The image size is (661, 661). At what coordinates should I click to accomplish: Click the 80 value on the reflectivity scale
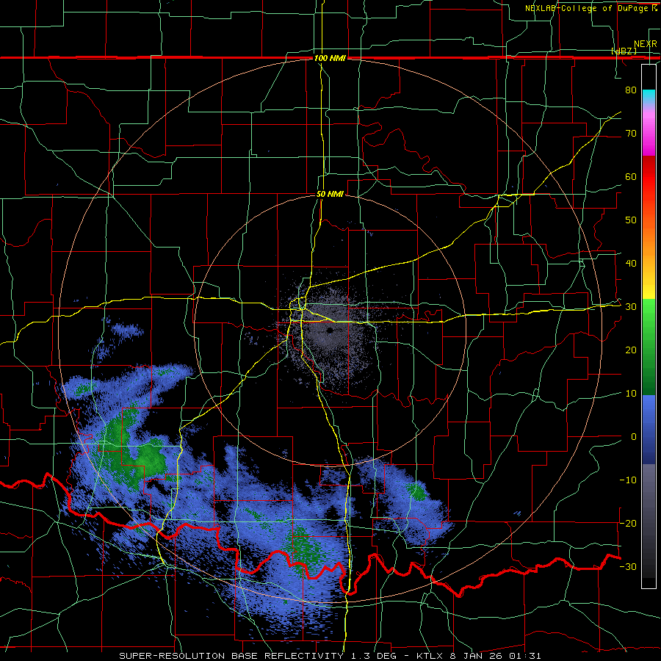click(x=631, y=90)
